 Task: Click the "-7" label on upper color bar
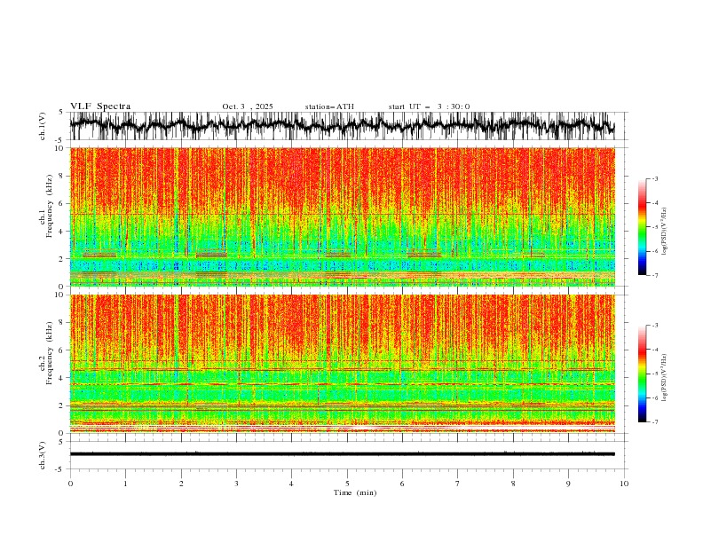[655, 275]
